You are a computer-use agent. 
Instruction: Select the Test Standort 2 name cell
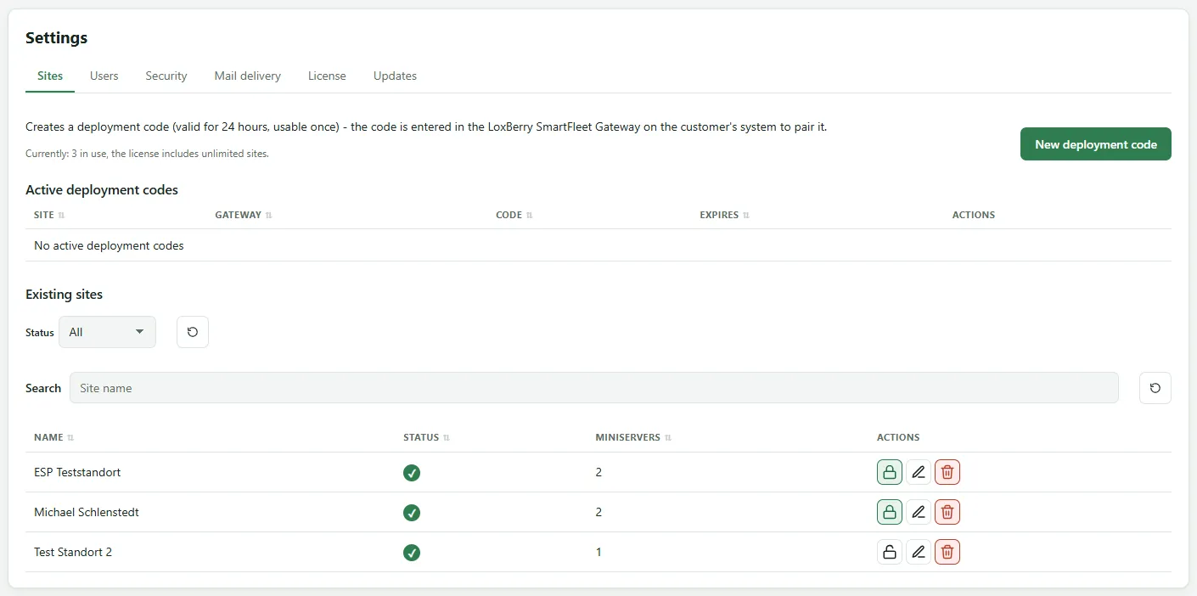[73, 552]
